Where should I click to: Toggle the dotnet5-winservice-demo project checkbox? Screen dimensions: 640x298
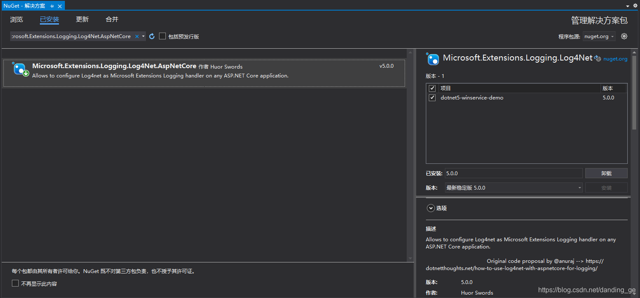click(x=432, y=98)
